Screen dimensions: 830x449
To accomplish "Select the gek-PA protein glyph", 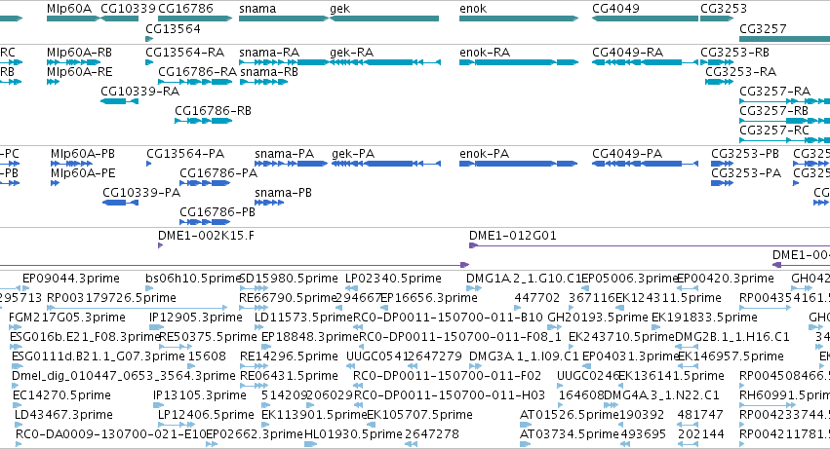I will [x=386, y=164].
